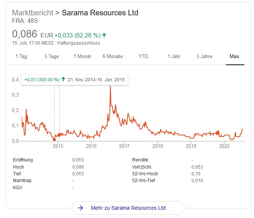Select the 1 Tag tab
This screenshot has width=254, height=218.
(x=21, y=57)
